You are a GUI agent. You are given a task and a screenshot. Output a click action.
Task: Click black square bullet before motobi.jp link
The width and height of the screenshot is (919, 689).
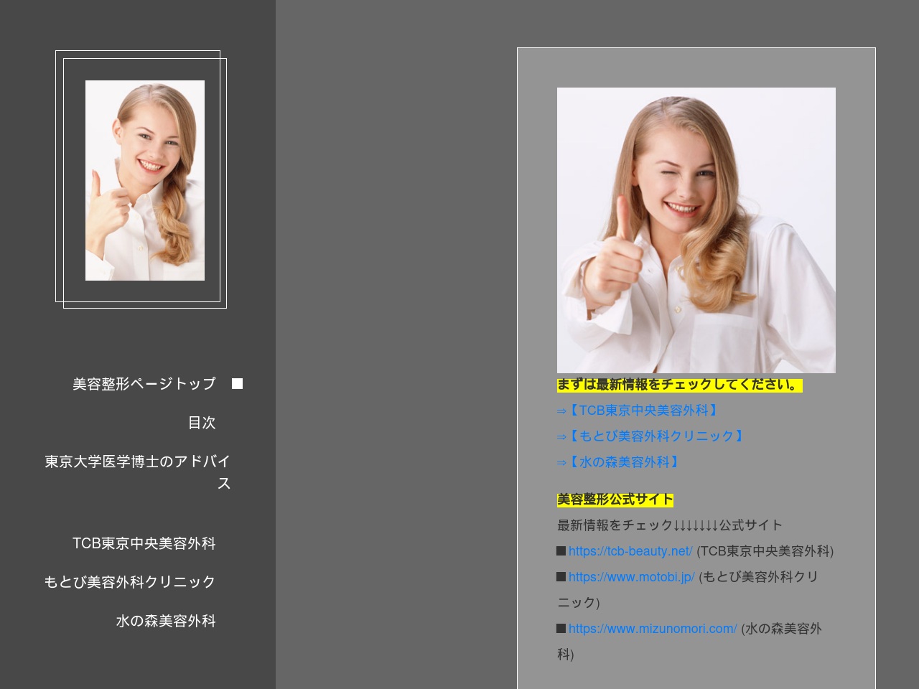561,576
